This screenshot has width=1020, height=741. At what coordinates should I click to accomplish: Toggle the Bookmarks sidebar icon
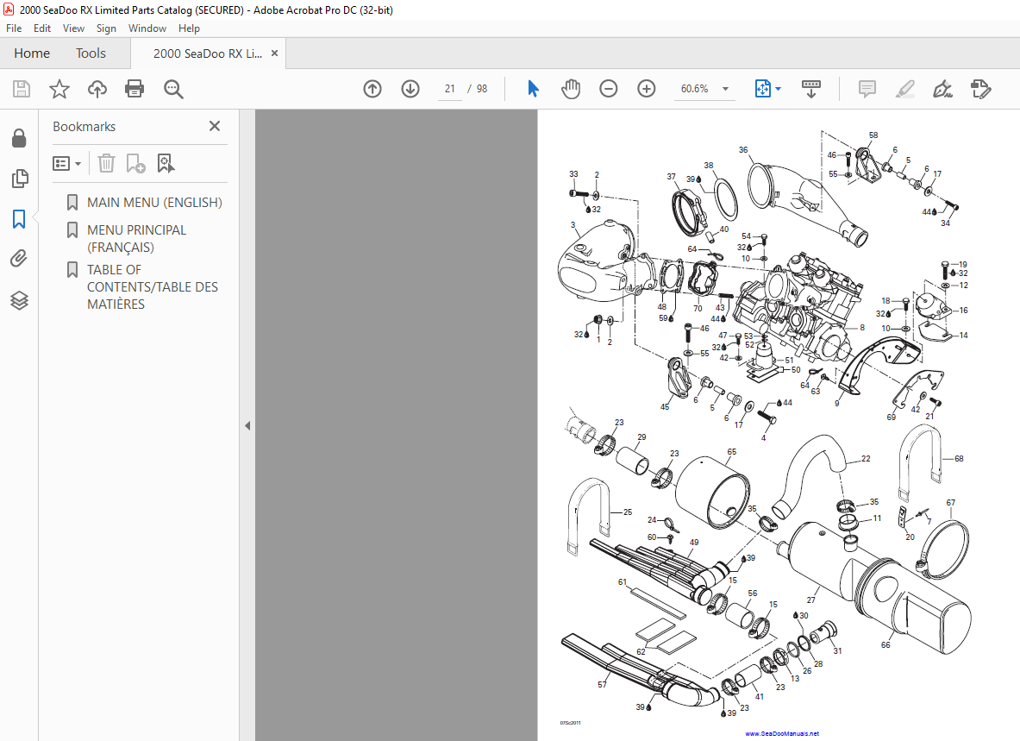[19, 219]
